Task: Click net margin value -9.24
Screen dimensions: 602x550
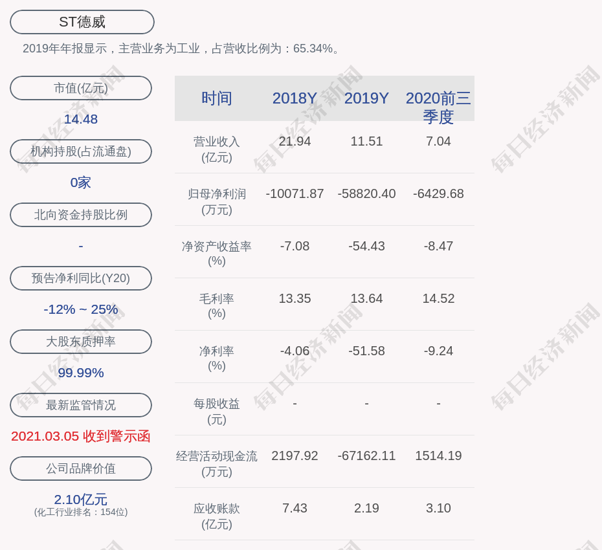Action: [x=438, y=351]
